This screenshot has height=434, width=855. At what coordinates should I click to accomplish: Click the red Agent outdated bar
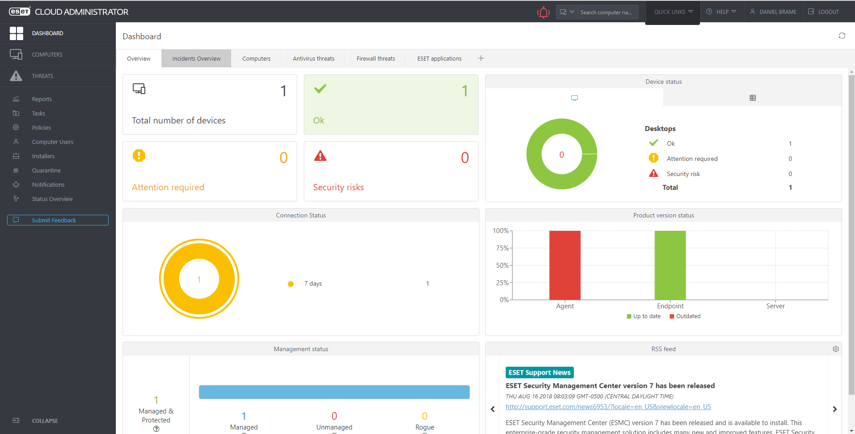pyautogui.click(x=565, y=265)
